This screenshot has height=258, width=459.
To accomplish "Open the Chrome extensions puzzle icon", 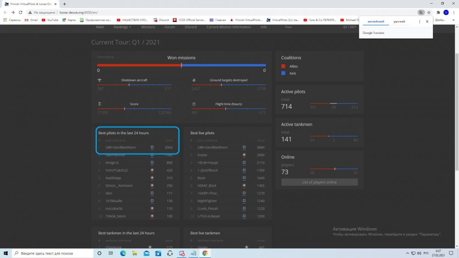I will 438,12.
